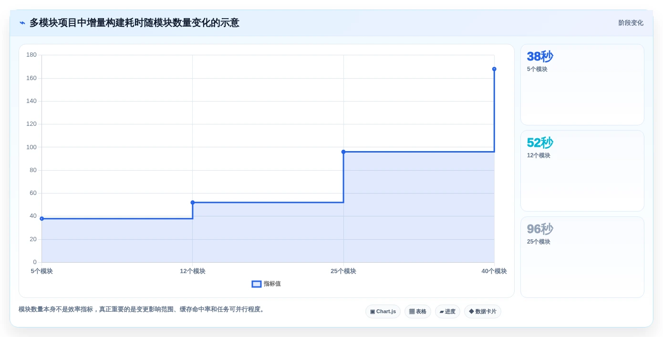Screen dimensions: 663x337
Task: Click the data point at 12个模块
Action: click(193, 203)
